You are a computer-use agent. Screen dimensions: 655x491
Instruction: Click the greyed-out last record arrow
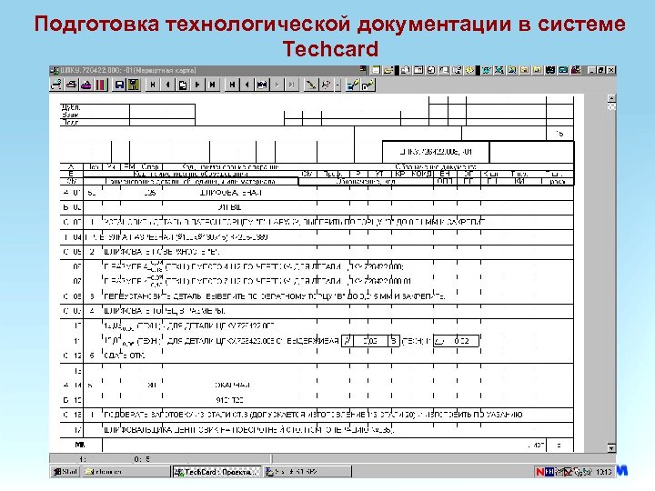point(292,85)
